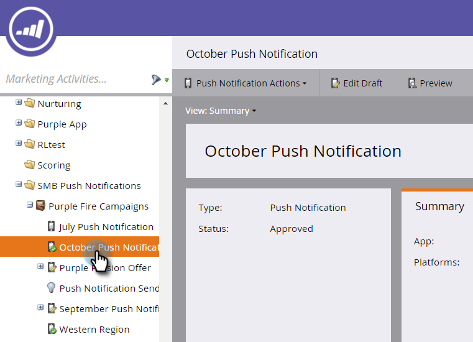Click the Scoring folder icon
Image resolution: width=473 pixels, height=342 pixels.
(x=30, y=165)
